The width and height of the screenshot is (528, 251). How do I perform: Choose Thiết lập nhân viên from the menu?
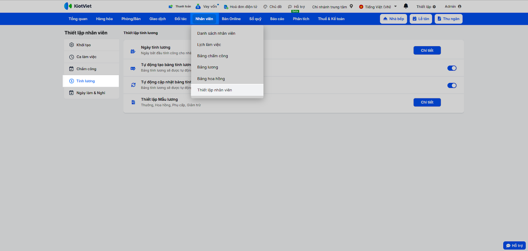coord(227,90)
